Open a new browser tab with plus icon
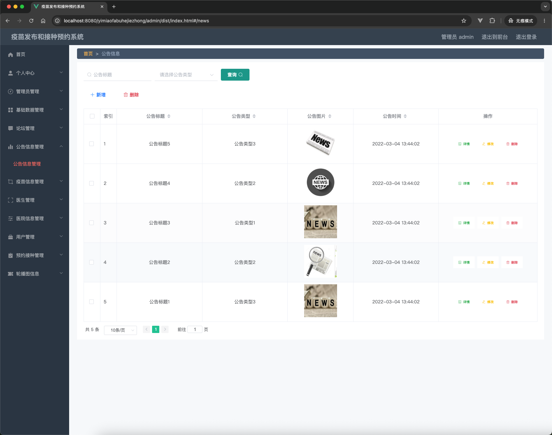This screenshot has width=552, height=435. click(114, 7)
